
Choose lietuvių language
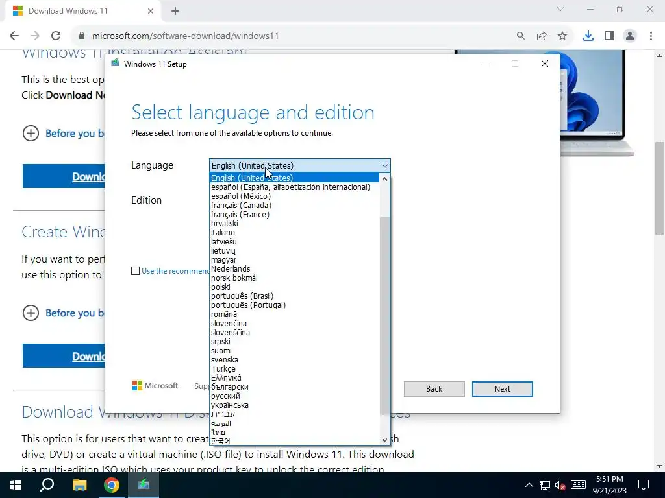coord(294,251)
